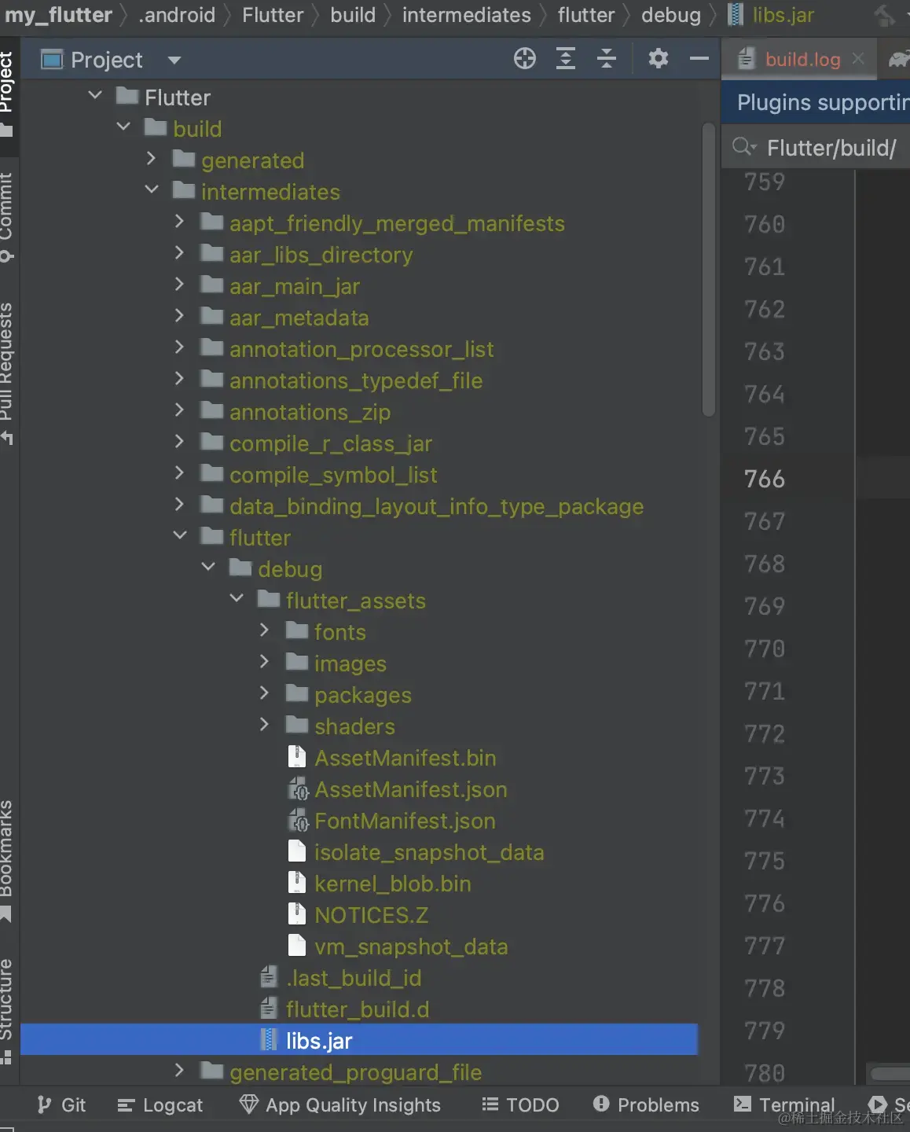Expand the fonts folder
Screen dimensions: 910x1132
coord(265,630)
